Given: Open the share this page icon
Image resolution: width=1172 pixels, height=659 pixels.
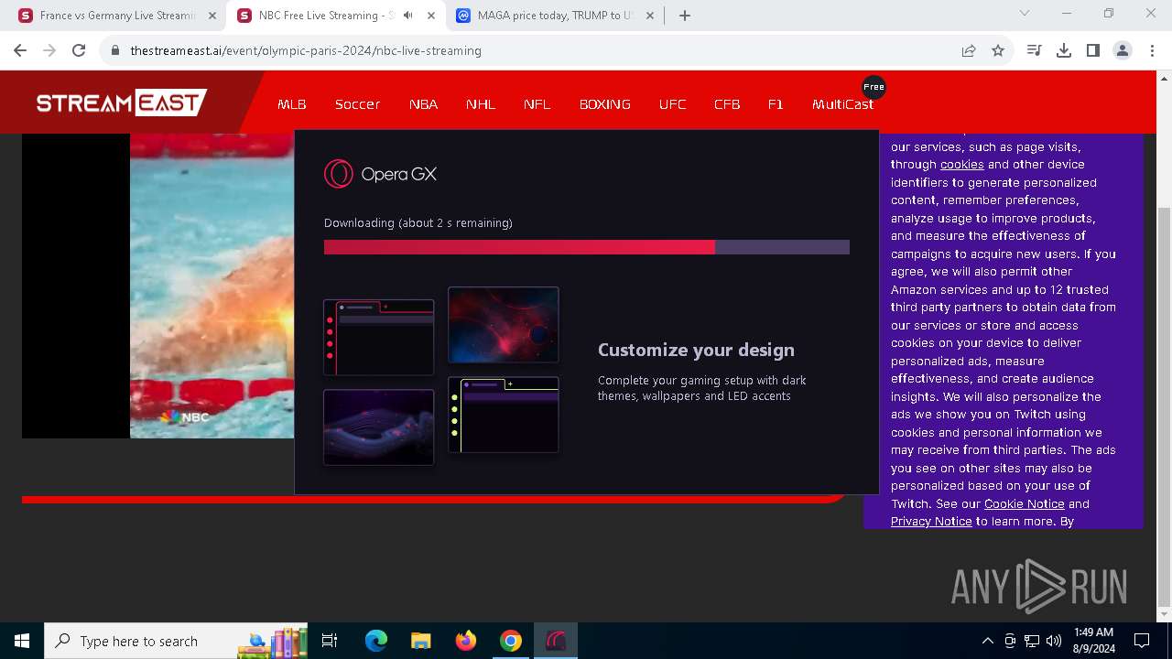Looking at the screenshot, I should (969, 50).
